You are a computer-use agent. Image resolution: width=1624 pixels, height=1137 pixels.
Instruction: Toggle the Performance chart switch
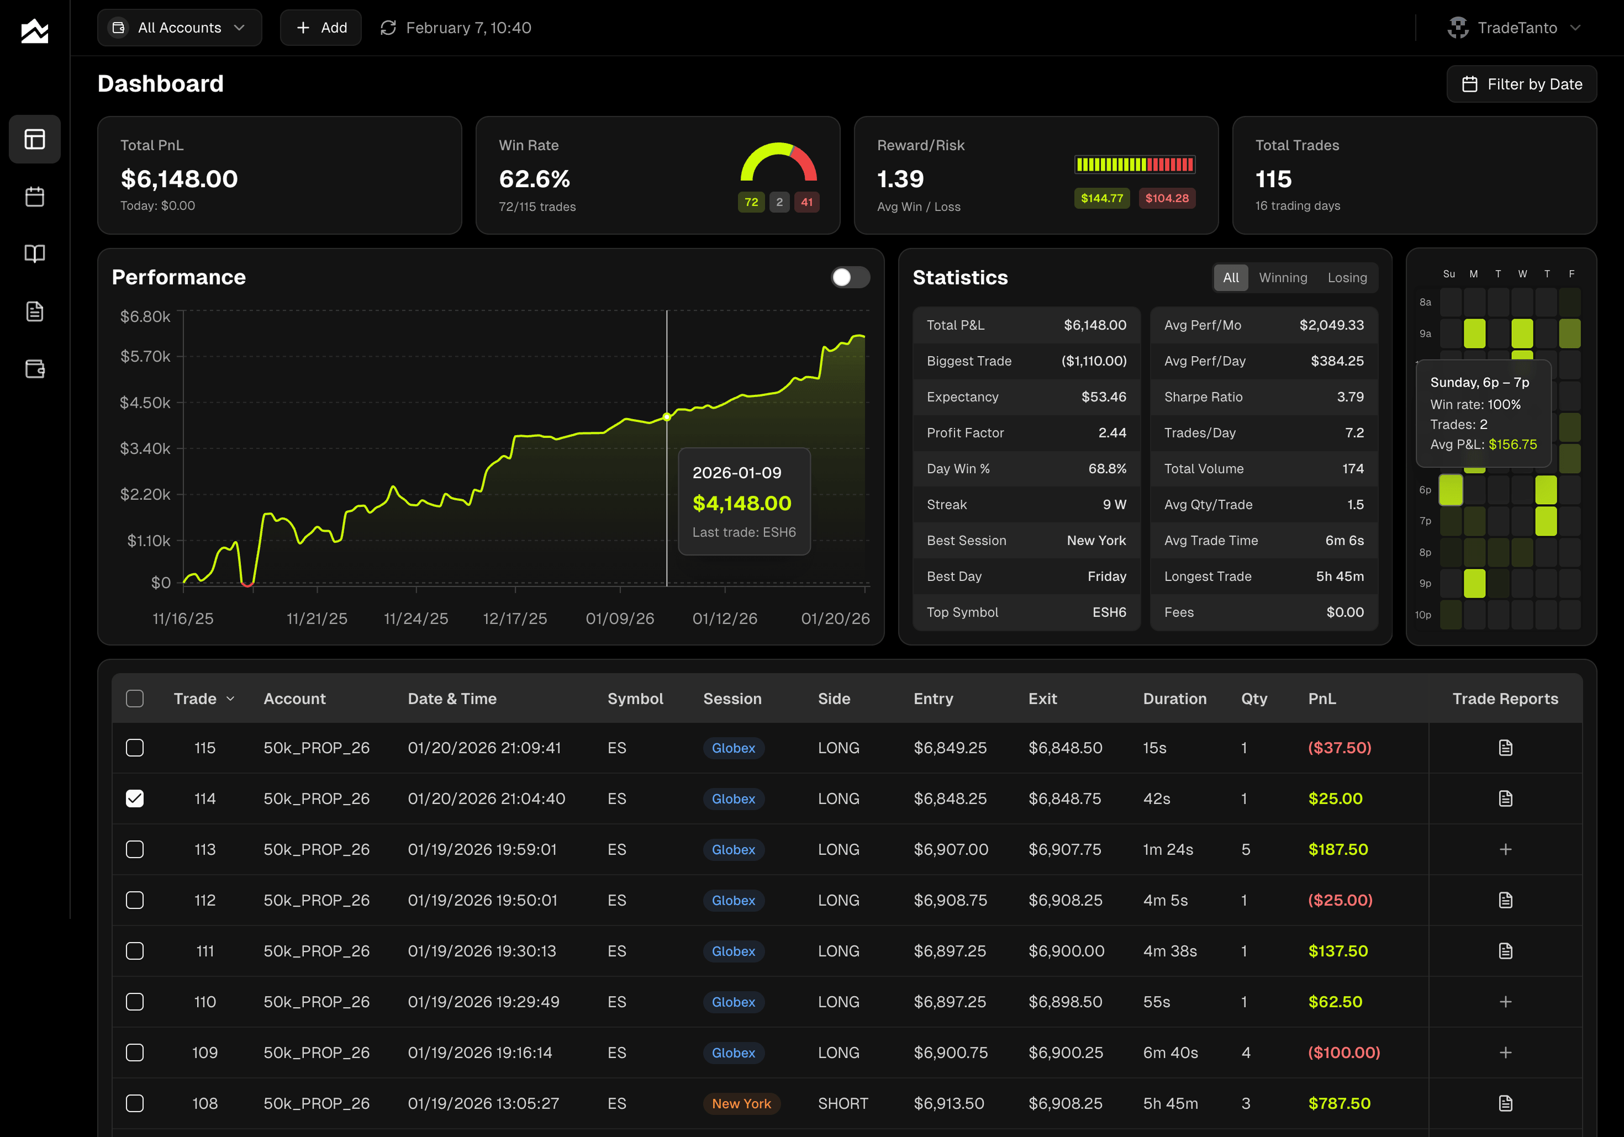coord(850,277)
